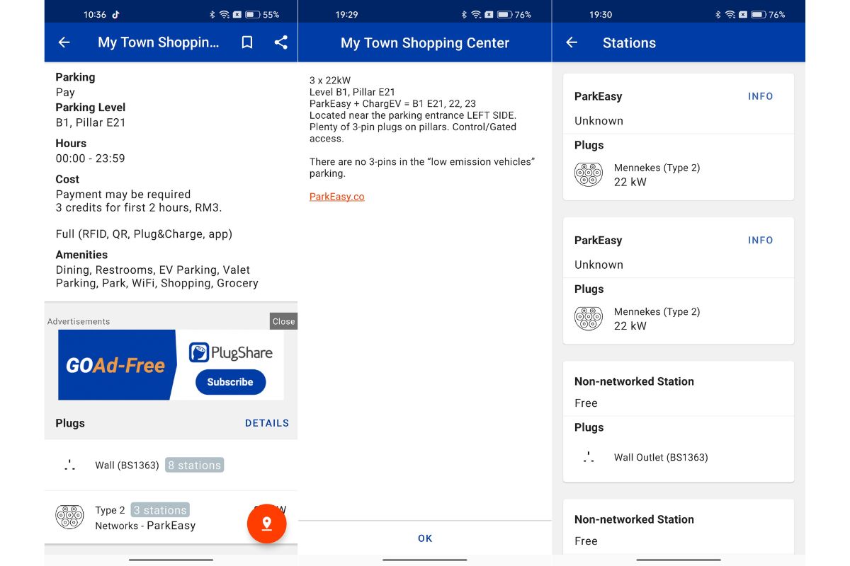Tap the Type 2 connector icon near ParkEasy network

click(69, 516)
